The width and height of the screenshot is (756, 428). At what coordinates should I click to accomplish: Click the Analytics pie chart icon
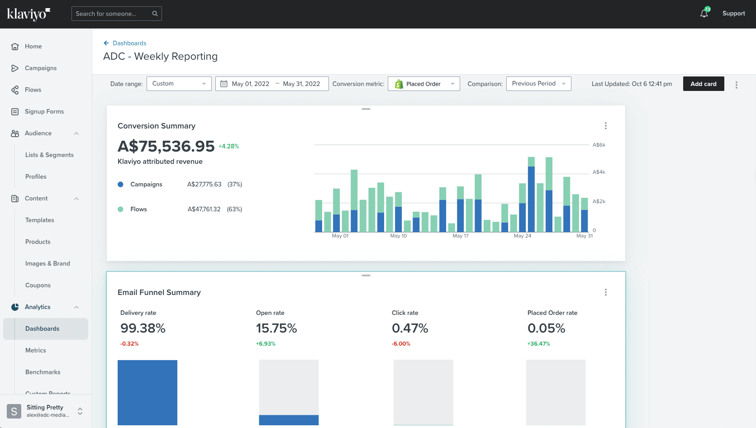tap(15, 307)
